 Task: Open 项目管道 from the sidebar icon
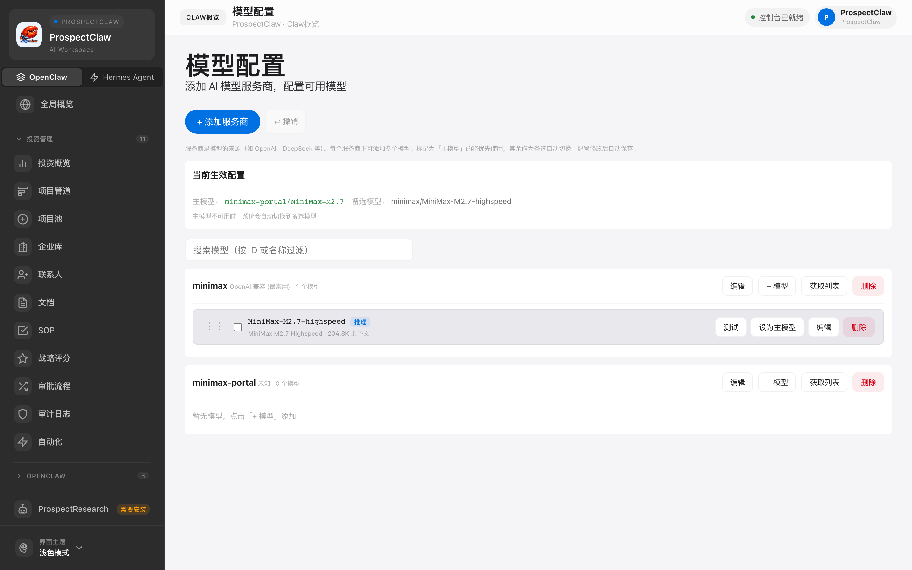pyautogui.click(x=22, y=191)
